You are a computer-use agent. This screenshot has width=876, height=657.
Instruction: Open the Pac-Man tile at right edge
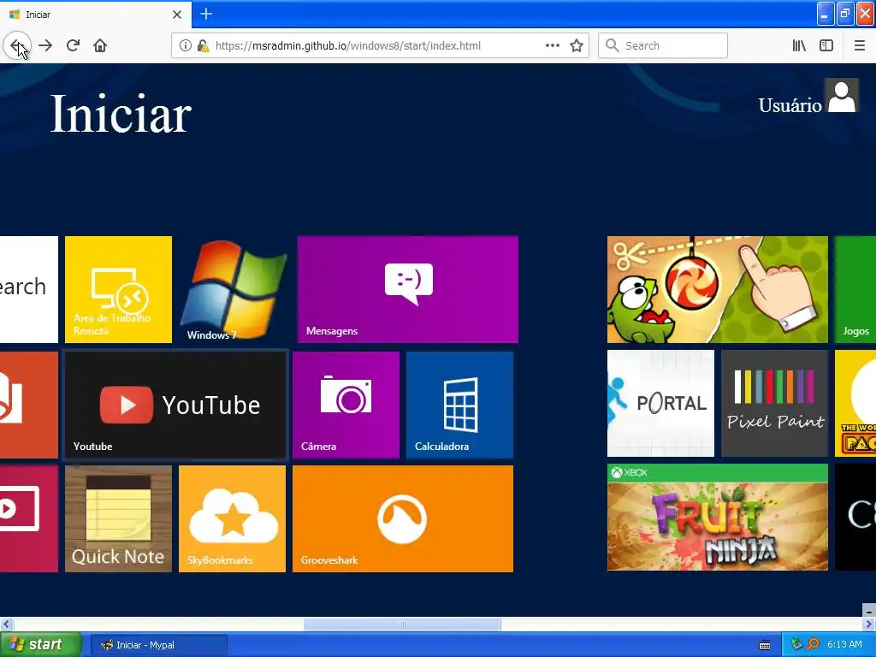tap(855, 404)
